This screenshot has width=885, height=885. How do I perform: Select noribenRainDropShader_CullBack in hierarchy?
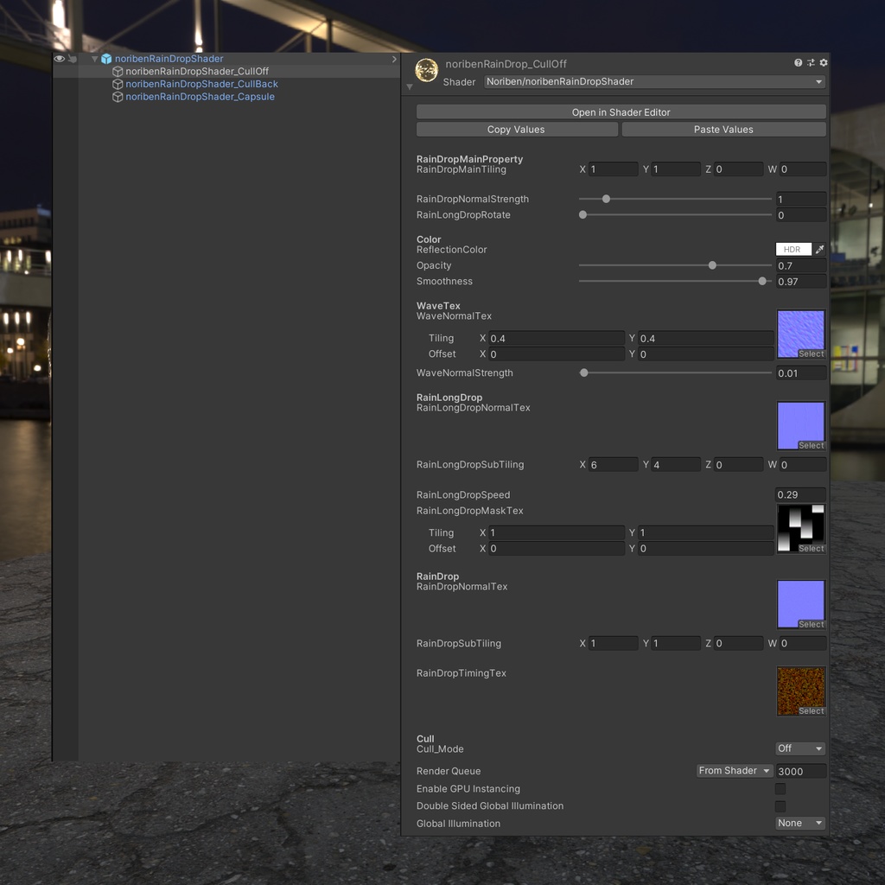pos(201,84)
